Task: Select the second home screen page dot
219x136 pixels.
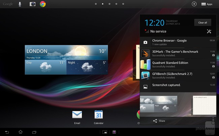Action: point(103,4)
